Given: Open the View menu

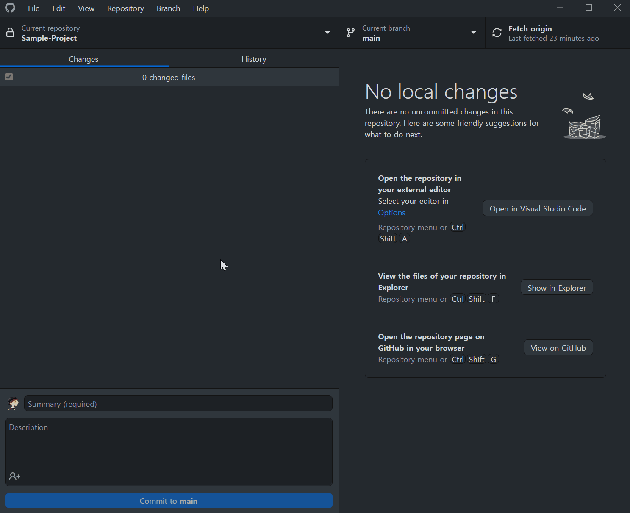Looking at the screenshot, I should pyautogui.click(x=86, y=8).
